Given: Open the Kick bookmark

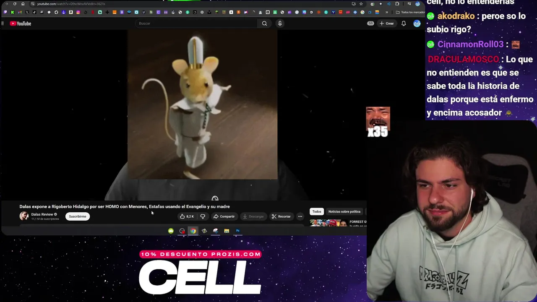Looking at the screenshot, I should coord(12,12).
